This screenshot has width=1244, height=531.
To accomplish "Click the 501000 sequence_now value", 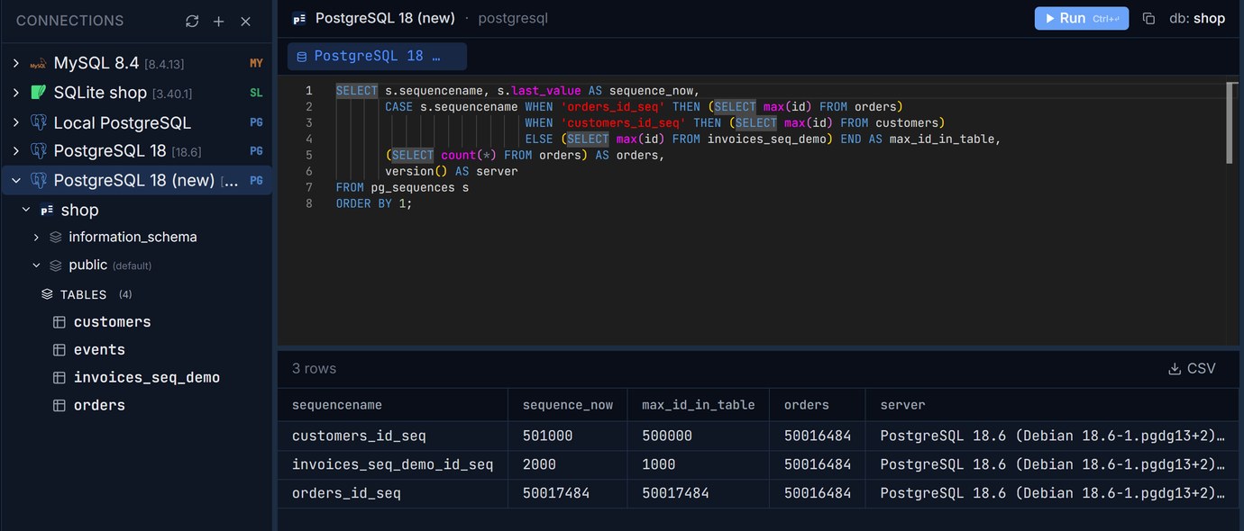I will (x=548, y=436).
